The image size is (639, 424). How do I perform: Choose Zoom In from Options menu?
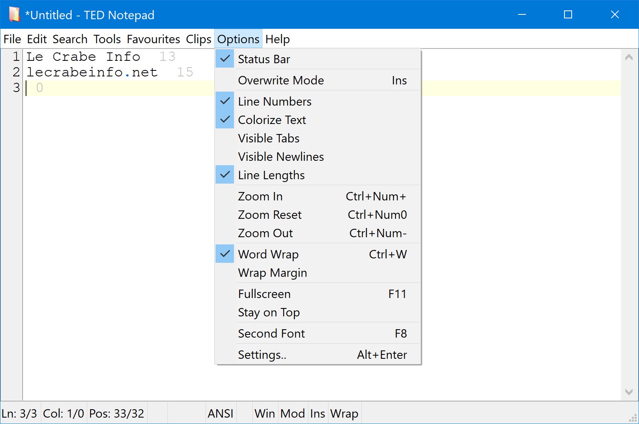coord(318,196)
